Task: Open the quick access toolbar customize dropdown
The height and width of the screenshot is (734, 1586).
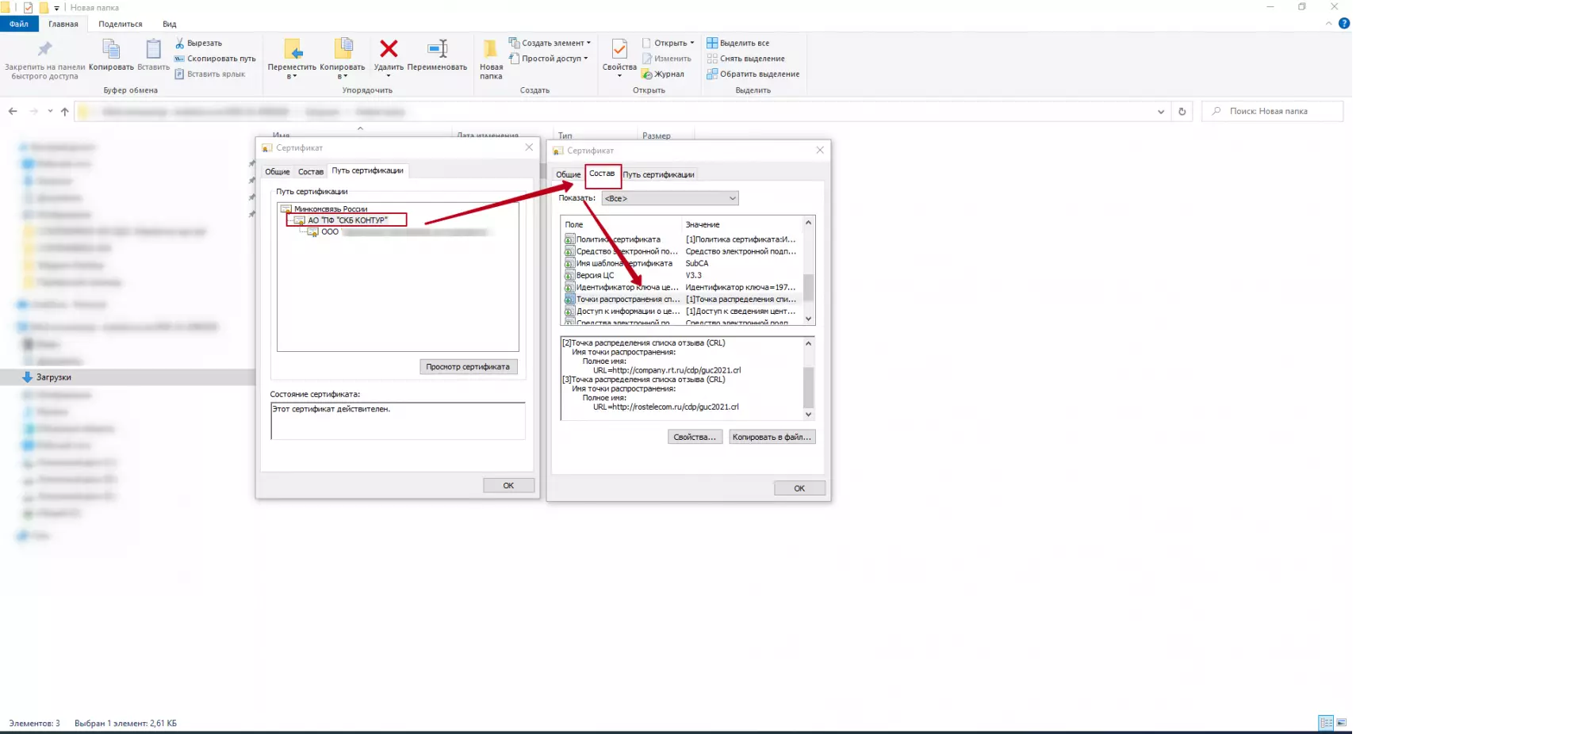Action: (x=56, y=8)
